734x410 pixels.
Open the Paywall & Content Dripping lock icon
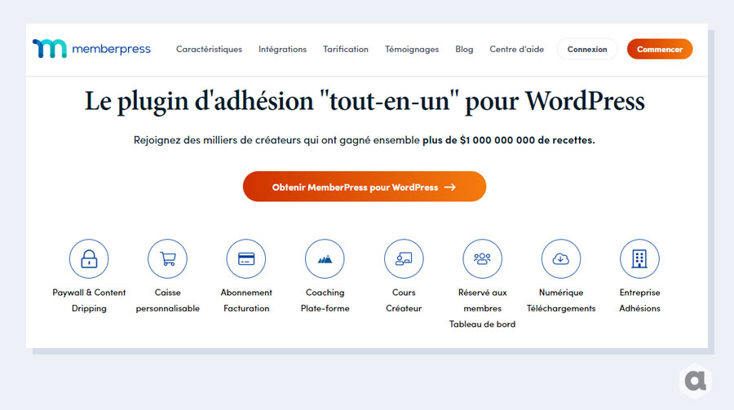(x=89, y=259)
